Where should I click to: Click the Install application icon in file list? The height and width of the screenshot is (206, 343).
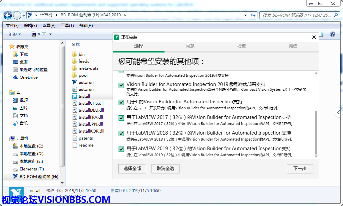pyautogui.click(x=75, y=96)
